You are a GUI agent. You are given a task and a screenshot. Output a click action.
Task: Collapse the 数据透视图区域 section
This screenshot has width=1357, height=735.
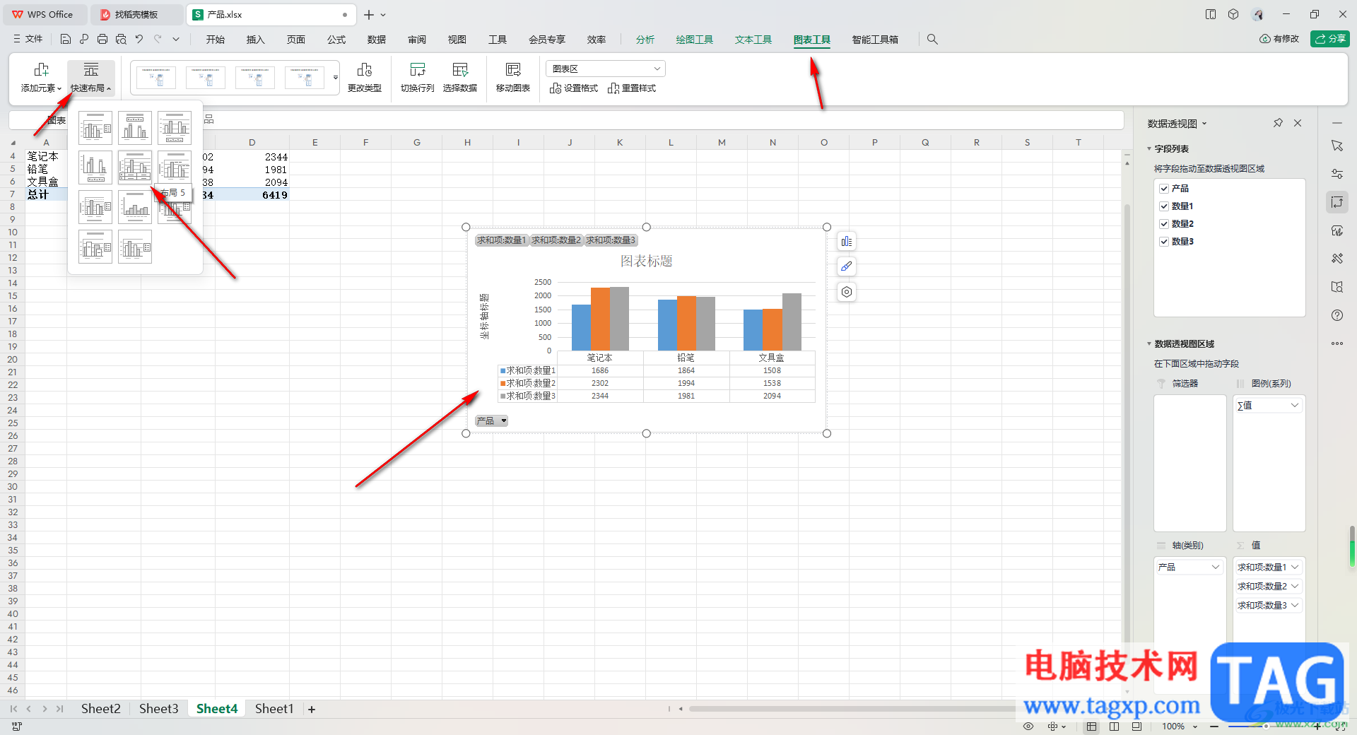1149,344
